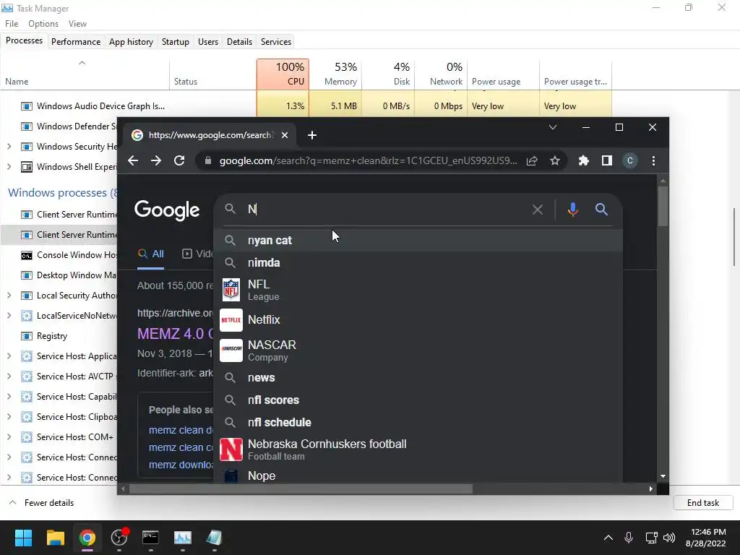The width and height of the screenshot is (740, 555).
Task: Open the Command Prompt taskbar icon
Action: click(150, 538)
